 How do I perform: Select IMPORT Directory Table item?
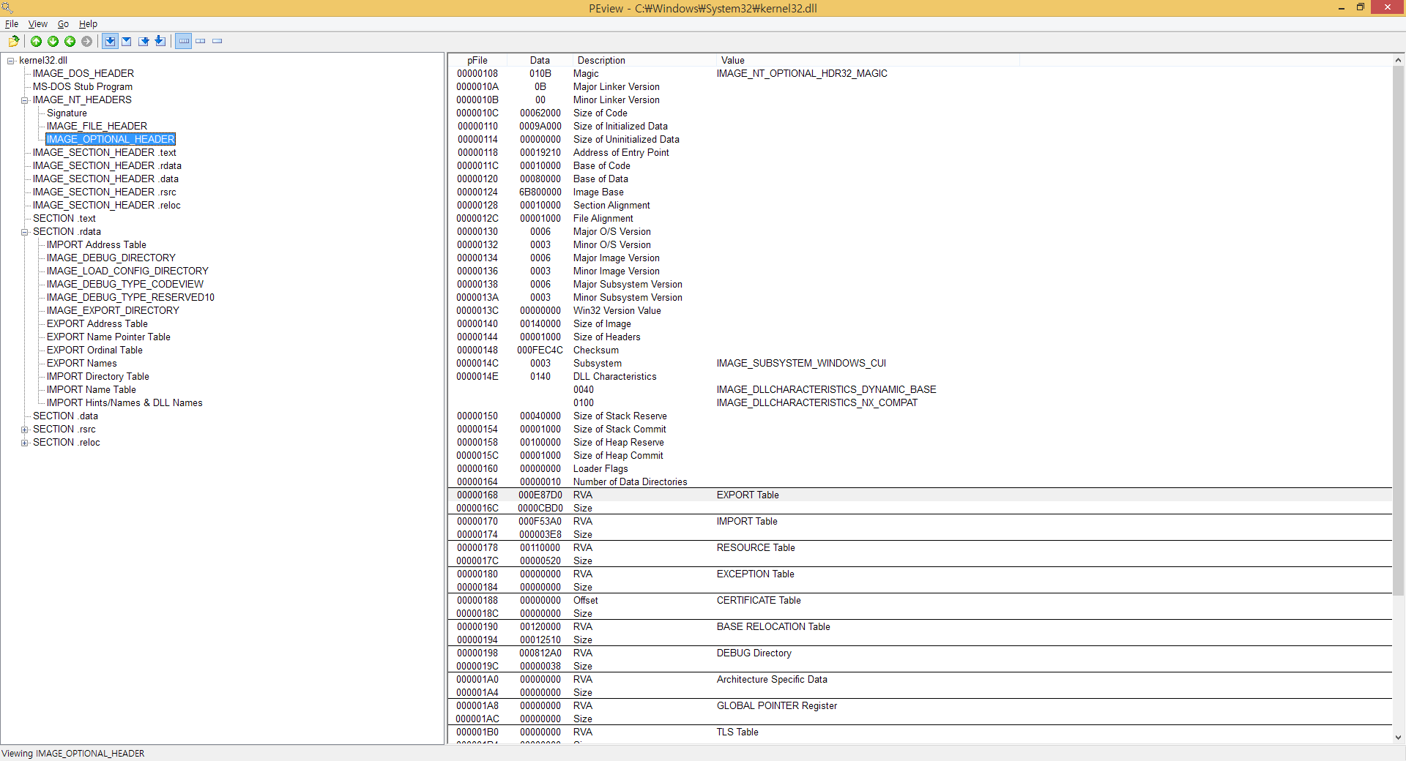click(98, 376)
